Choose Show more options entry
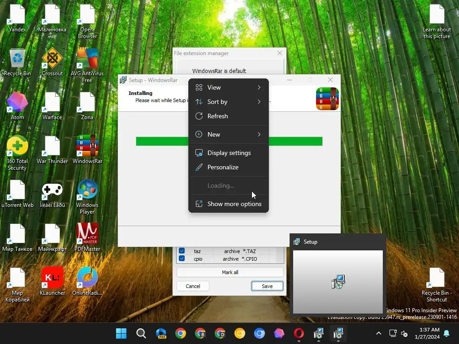The width and height of the screenshot is (459, 344). point(228,204)
